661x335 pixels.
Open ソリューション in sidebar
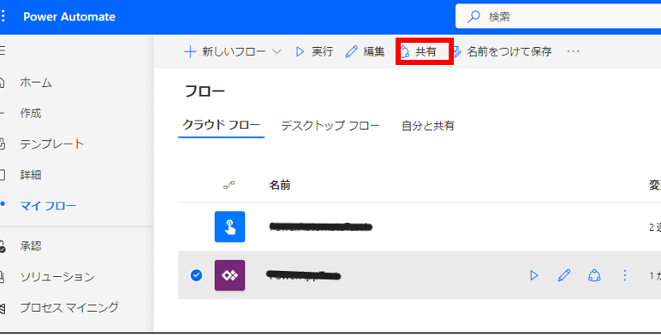(57, 277)
